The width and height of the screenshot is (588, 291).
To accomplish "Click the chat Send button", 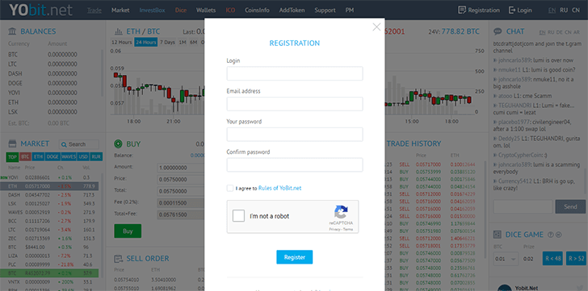I will pyautogui.click(x=570, y=207).
